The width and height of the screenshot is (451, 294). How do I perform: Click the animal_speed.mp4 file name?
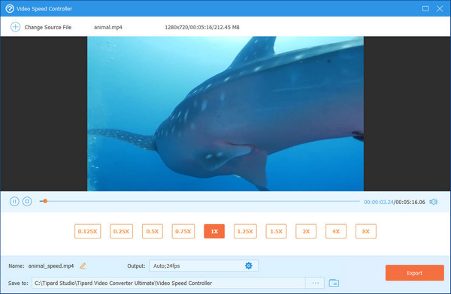tap(51, 265)
